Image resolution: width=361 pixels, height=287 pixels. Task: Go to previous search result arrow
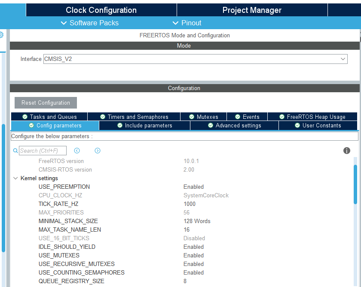77,151
